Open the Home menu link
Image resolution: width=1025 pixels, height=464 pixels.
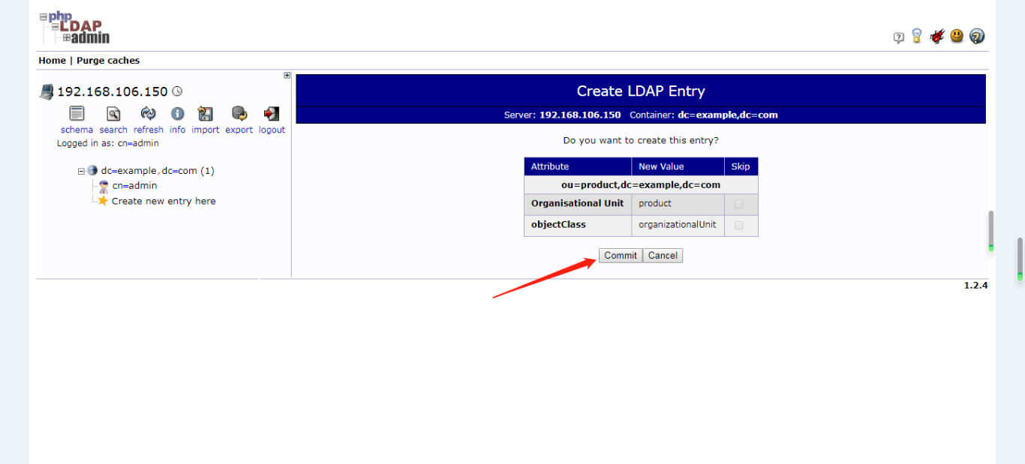(52, 60)
